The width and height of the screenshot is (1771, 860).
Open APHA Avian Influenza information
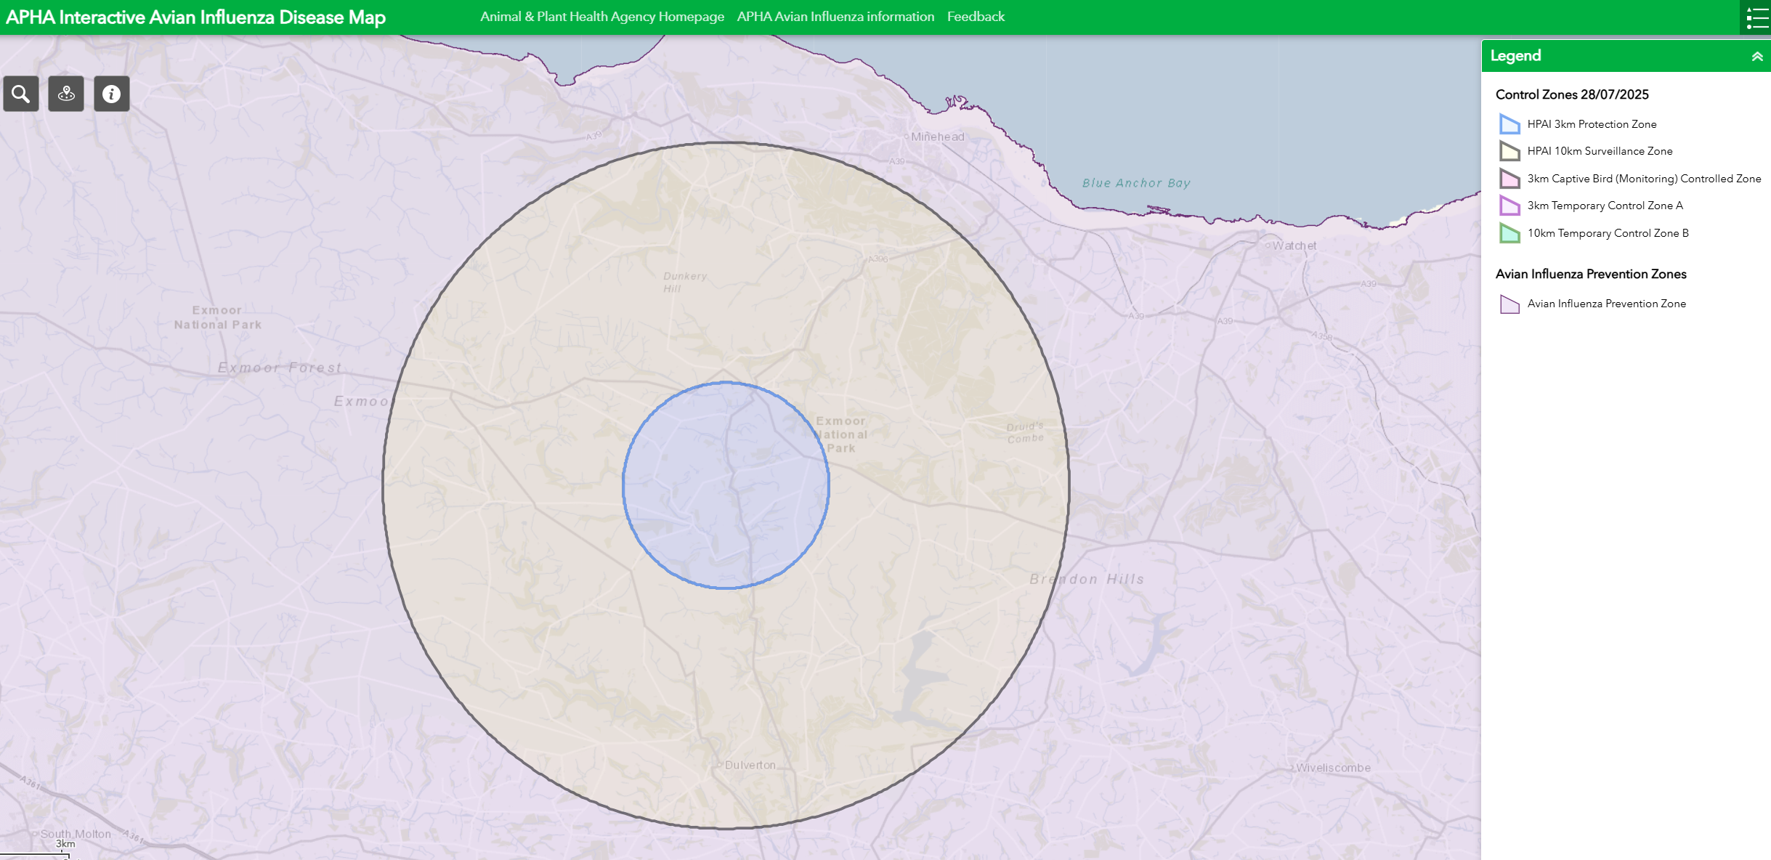pyautogui.click(x=835, y=16)
